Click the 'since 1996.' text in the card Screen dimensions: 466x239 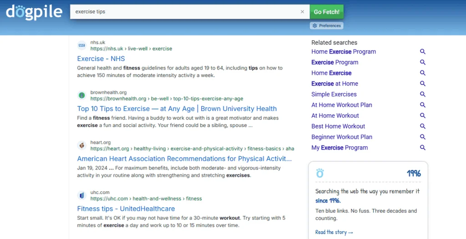coord(328,201)
